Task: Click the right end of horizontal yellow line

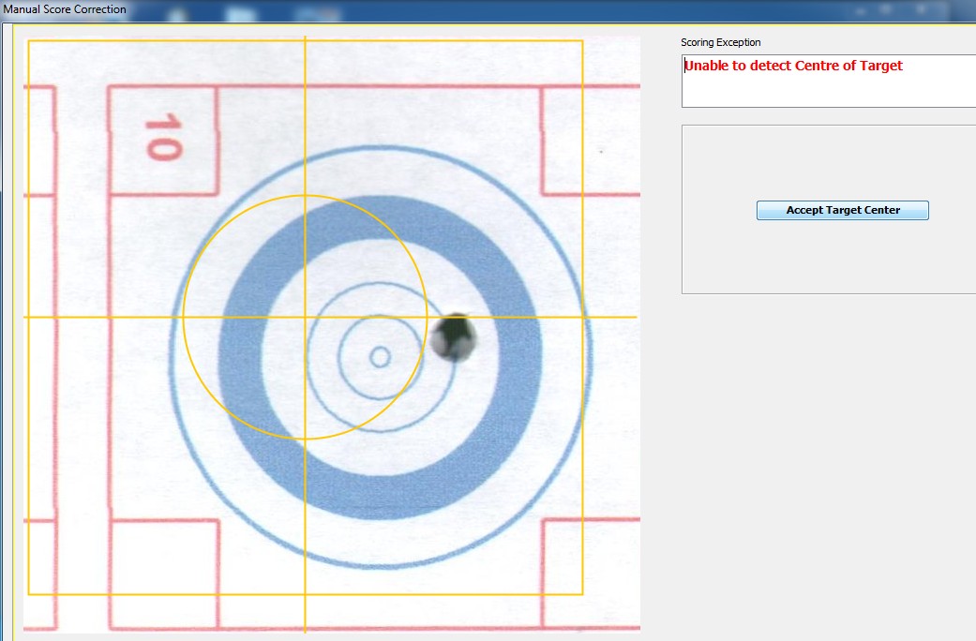Action: (x=636, y=317)
